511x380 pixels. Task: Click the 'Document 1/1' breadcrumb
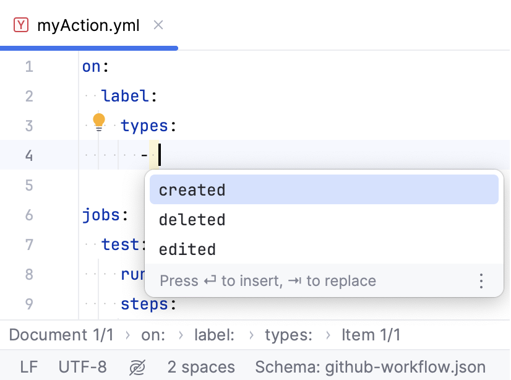coord(61,335)
